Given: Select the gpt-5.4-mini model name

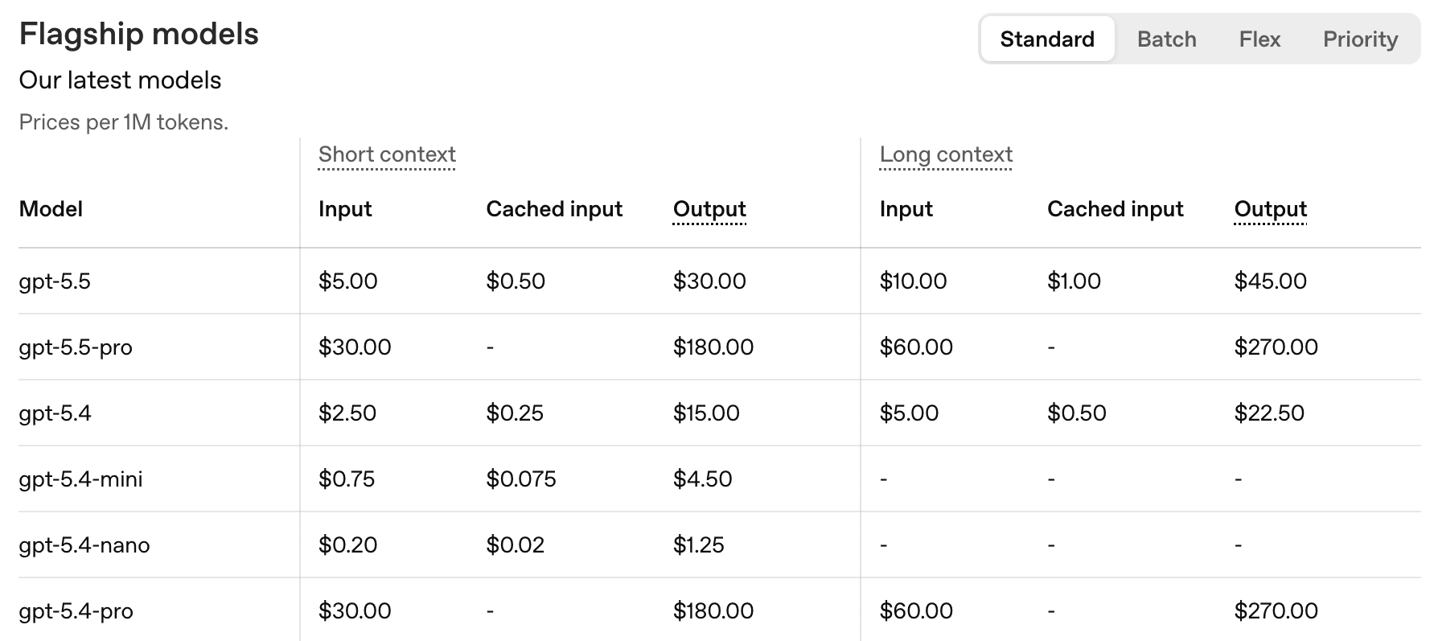Looking at the screenshot, I should 80,479.
